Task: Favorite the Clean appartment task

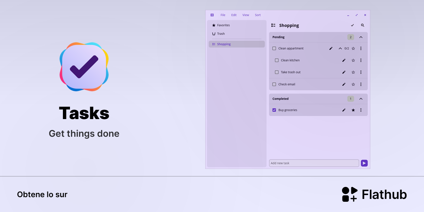Action: click(353, 48)
